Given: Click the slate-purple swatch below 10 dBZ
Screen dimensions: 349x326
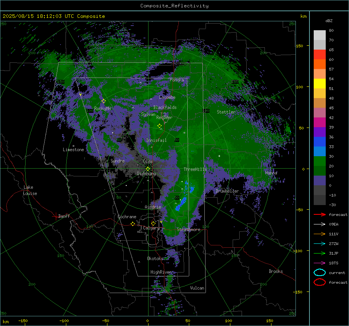Looking at the screenshot, I should [320, 181].
